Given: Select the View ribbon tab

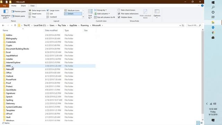Looking at the screenshot, I should coord(32,6).
